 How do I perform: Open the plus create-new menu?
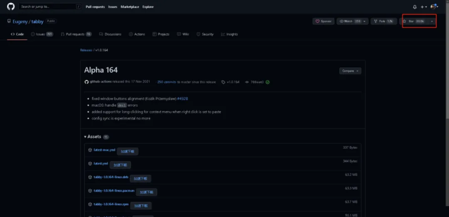coord(424,7)
